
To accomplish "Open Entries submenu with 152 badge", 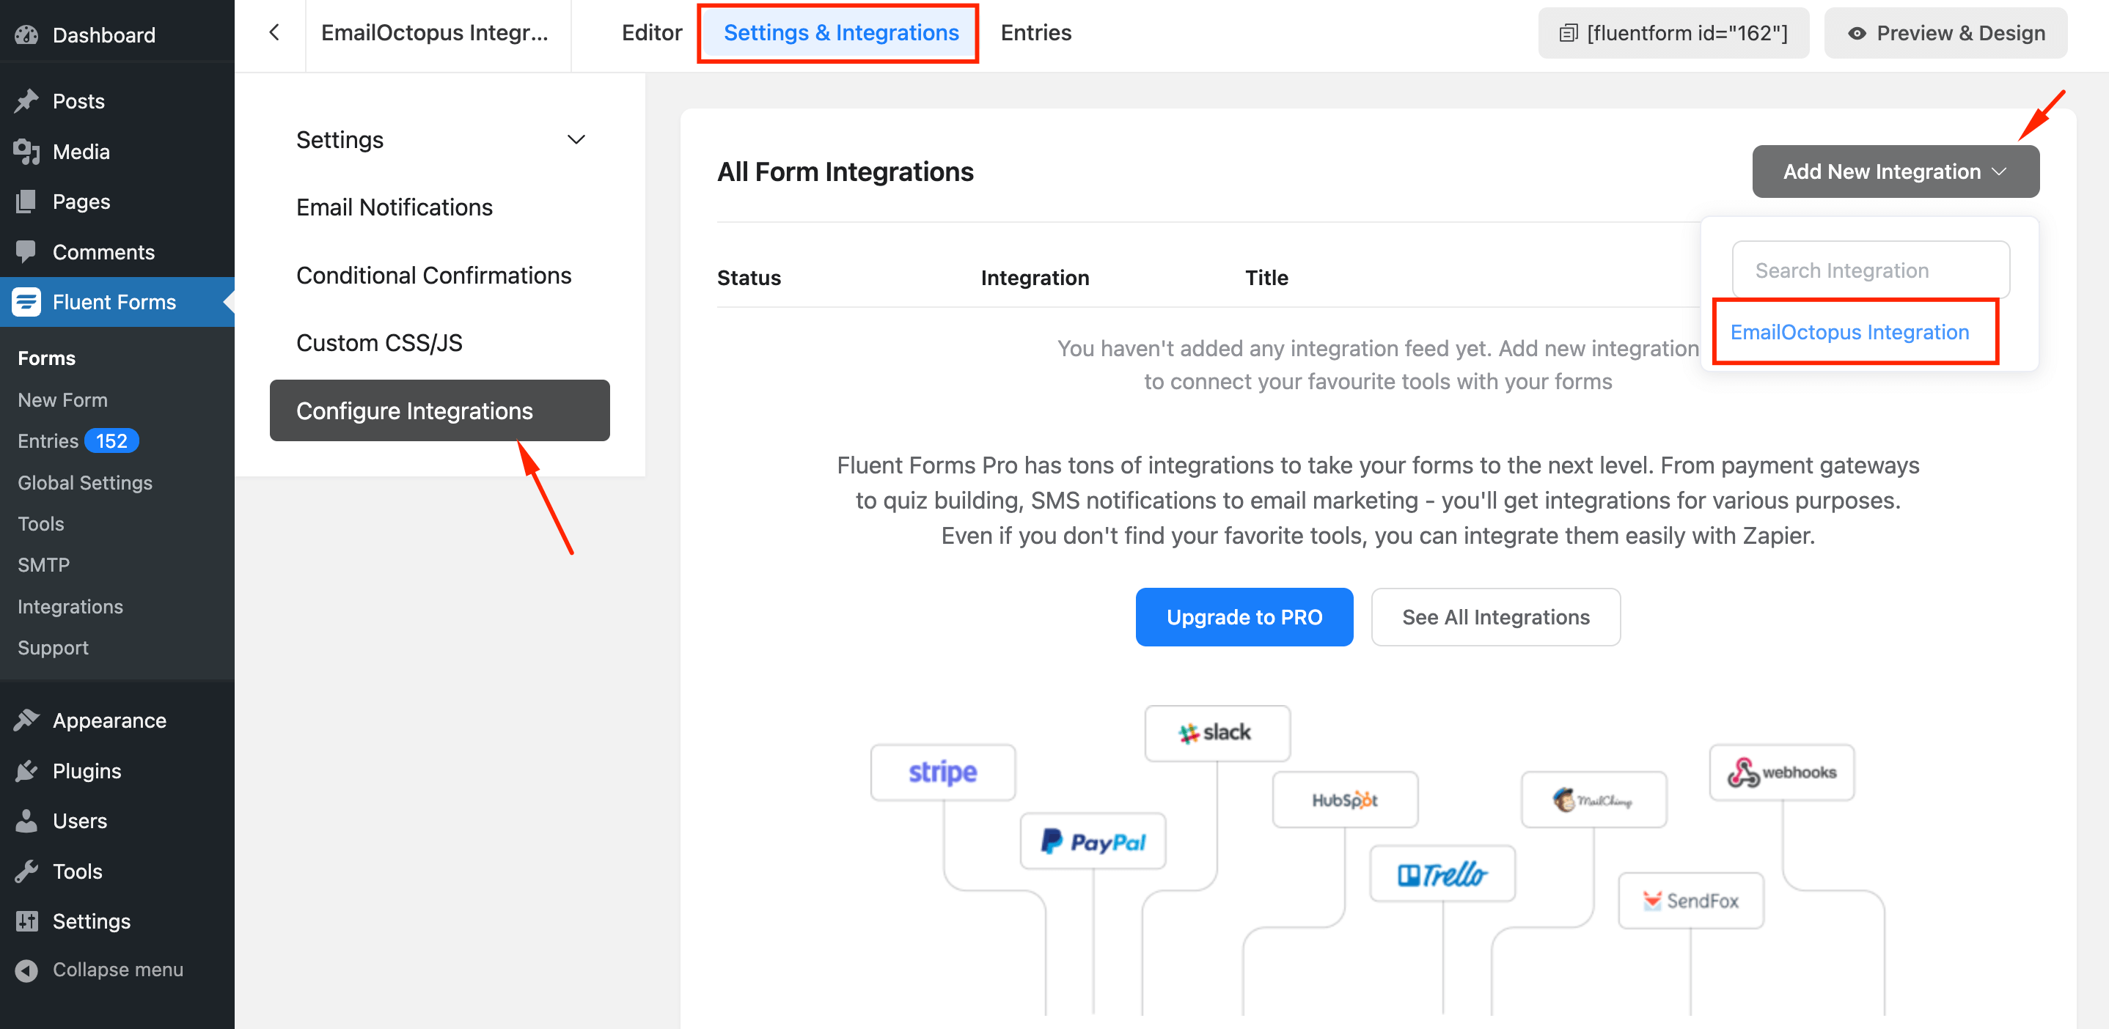I will point(78,441).
